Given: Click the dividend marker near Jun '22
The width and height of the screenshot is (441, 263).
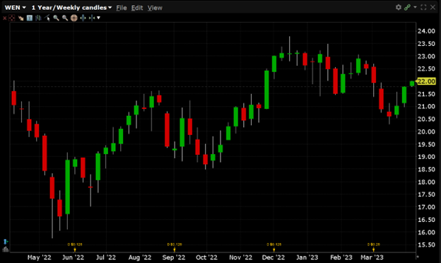Looking at the screenshot, I should (x=75, y=247).
